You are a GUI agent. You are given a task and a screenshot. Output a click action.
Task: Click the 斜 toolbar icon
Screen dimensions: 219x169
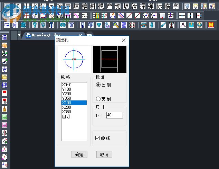93,6
